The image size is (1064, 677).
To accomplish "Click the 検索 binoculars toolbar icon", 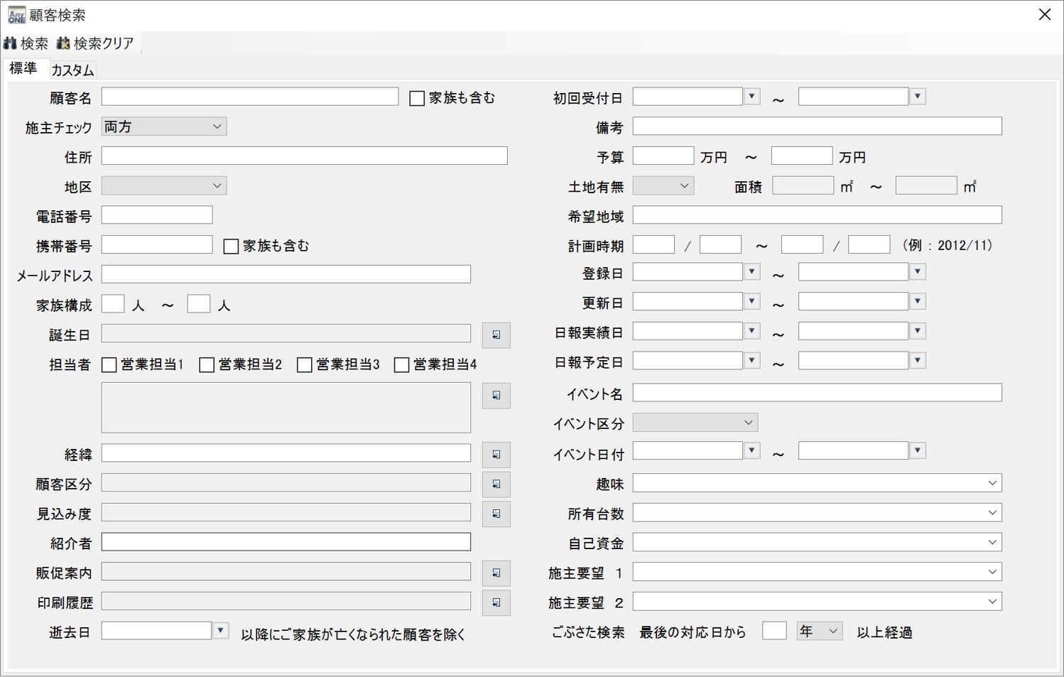I will (x=11, y=43).
